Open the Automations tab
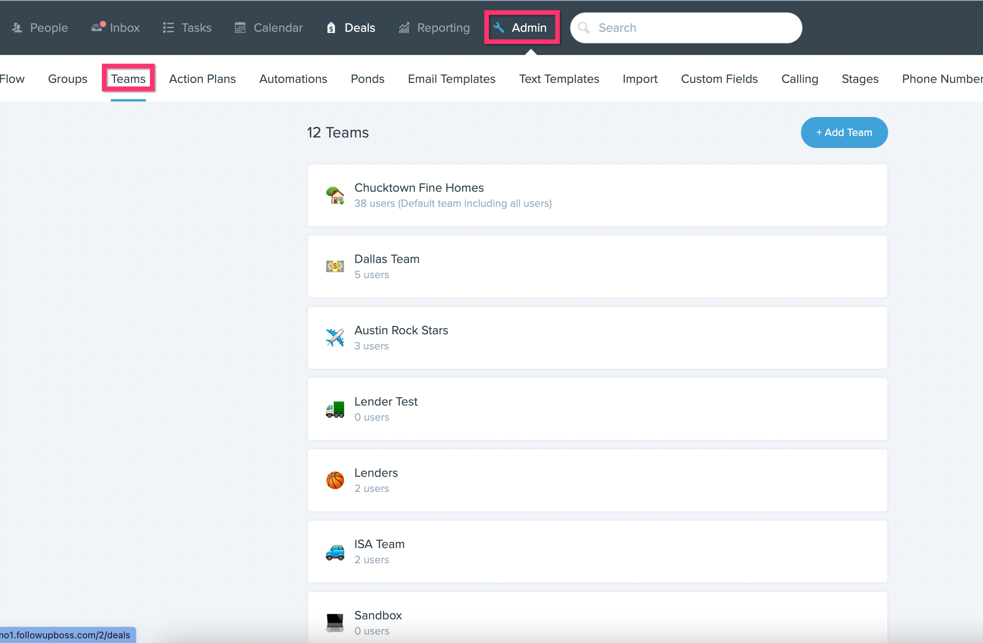 293,79
